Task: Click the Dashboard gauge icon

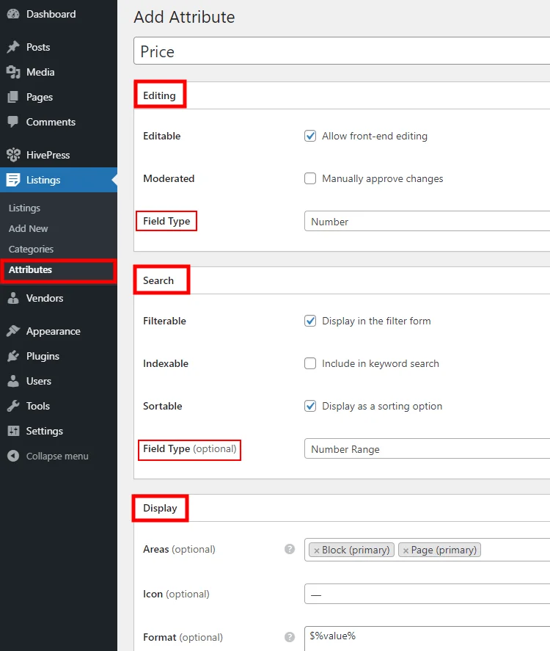Action: point(13,14)
